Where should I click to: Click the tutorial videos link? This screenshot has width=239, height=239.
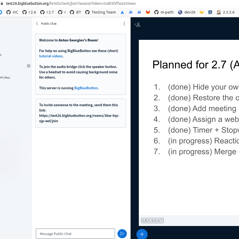click(51, 56)
